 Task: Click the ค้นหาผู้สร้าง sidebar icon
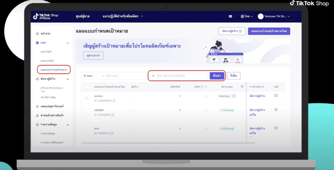37,79
